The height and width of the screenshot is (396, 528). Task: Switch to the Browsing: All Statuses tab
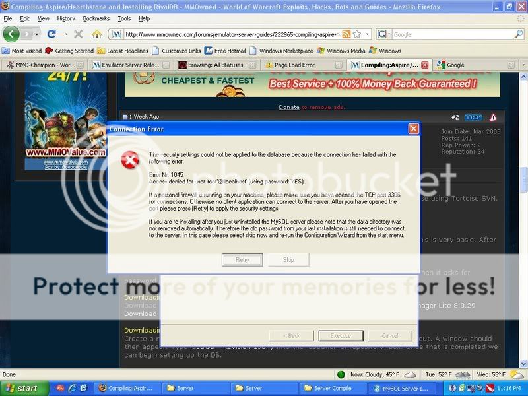click(217, 65)
